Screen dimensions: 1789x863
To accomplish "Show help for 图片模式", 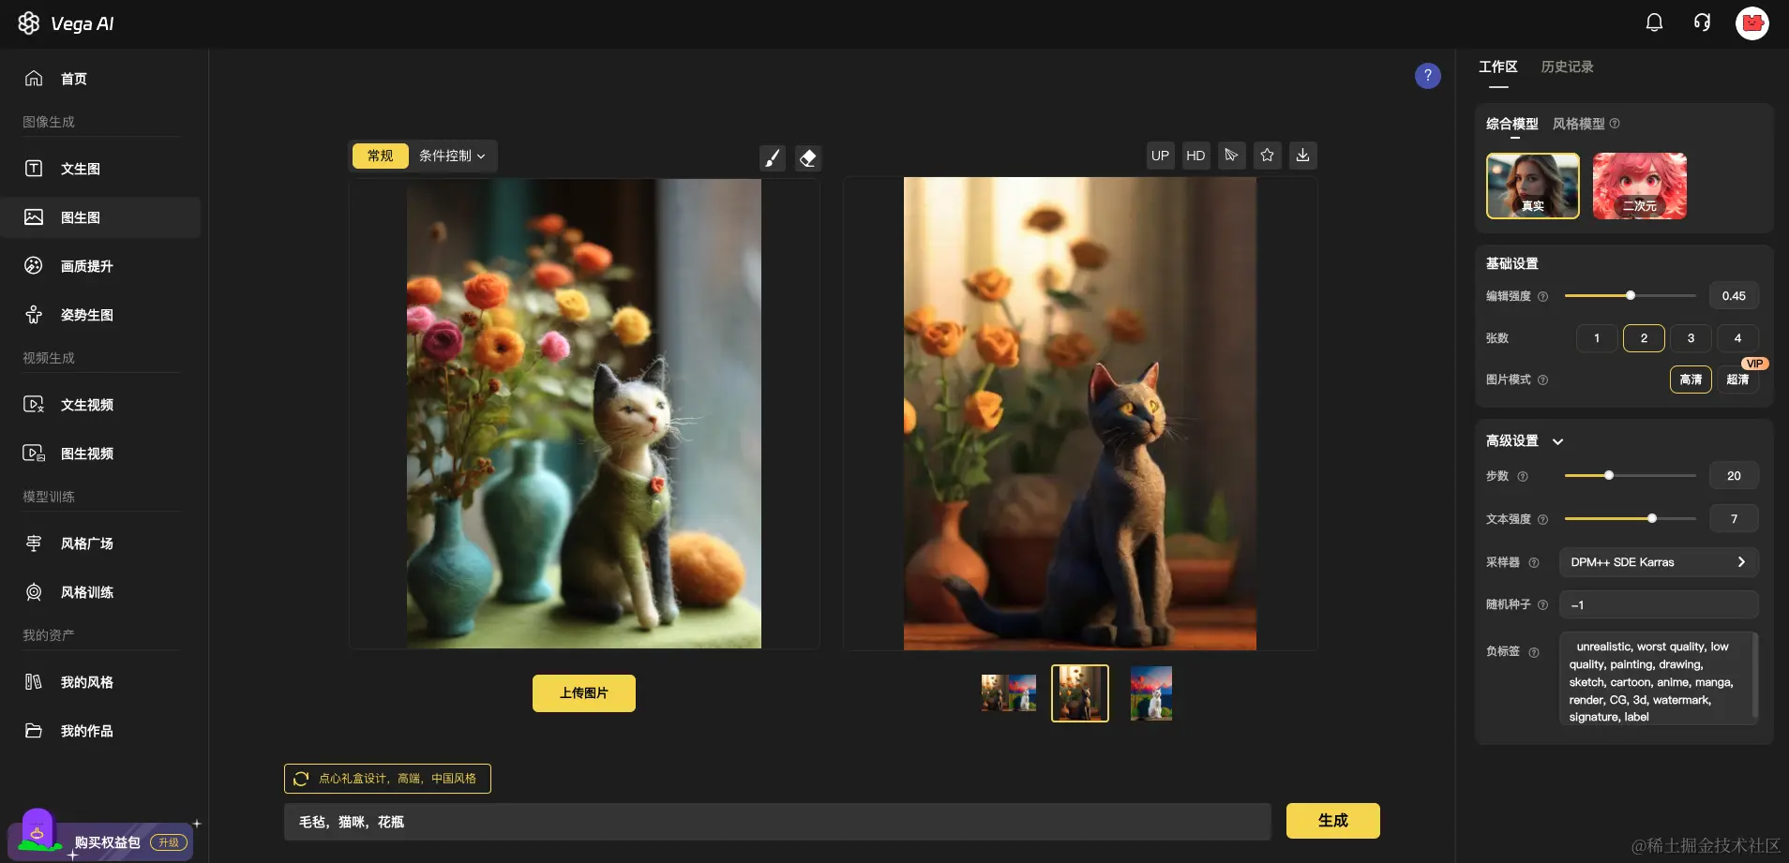I will coord(1542,379).
